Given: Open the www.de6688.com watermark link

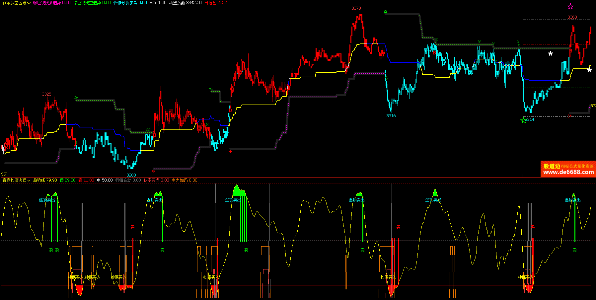Looking at the screenshot, I should pos(568,172).
